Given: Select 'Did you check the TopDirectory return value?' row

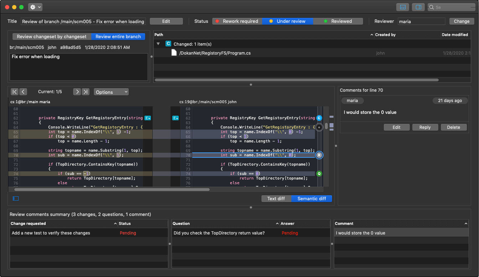Looking at the screenshot, I should point(251,233).
